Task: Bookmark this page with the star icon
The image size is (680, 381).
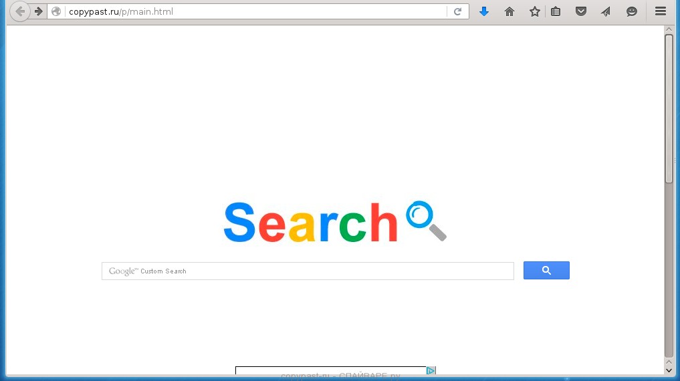Action: click(x=535, y=12)
